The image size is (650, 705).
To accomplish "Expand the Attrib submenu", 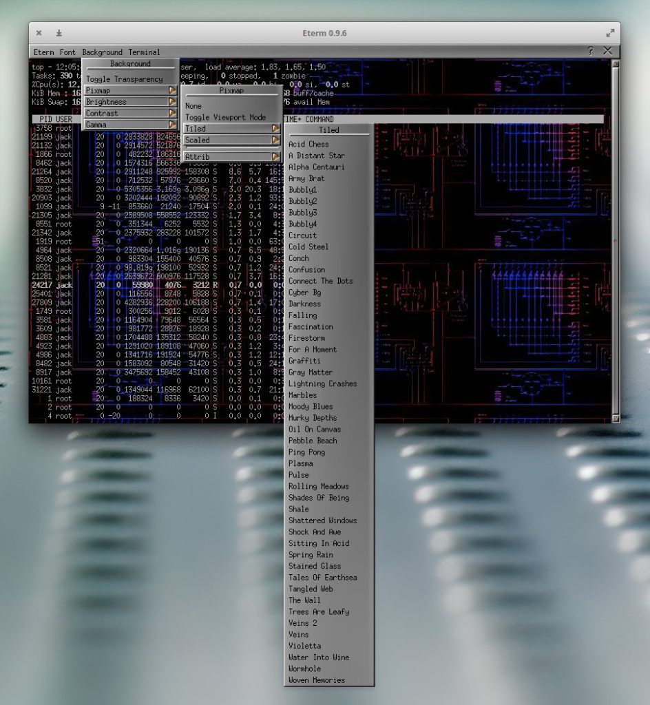I will 231,157.
